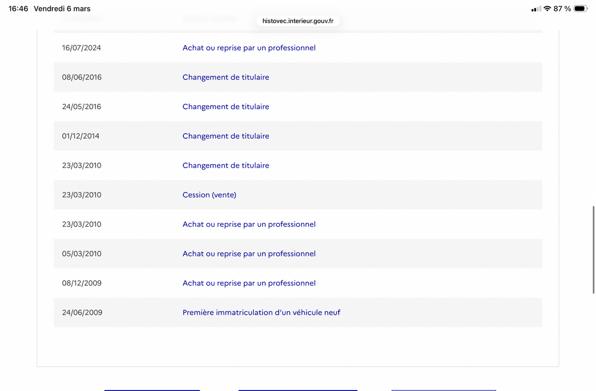The height and width of the screenshot is (391, 596).
Task: Tap the battery icon in status bar
Action: pos(581,8)
